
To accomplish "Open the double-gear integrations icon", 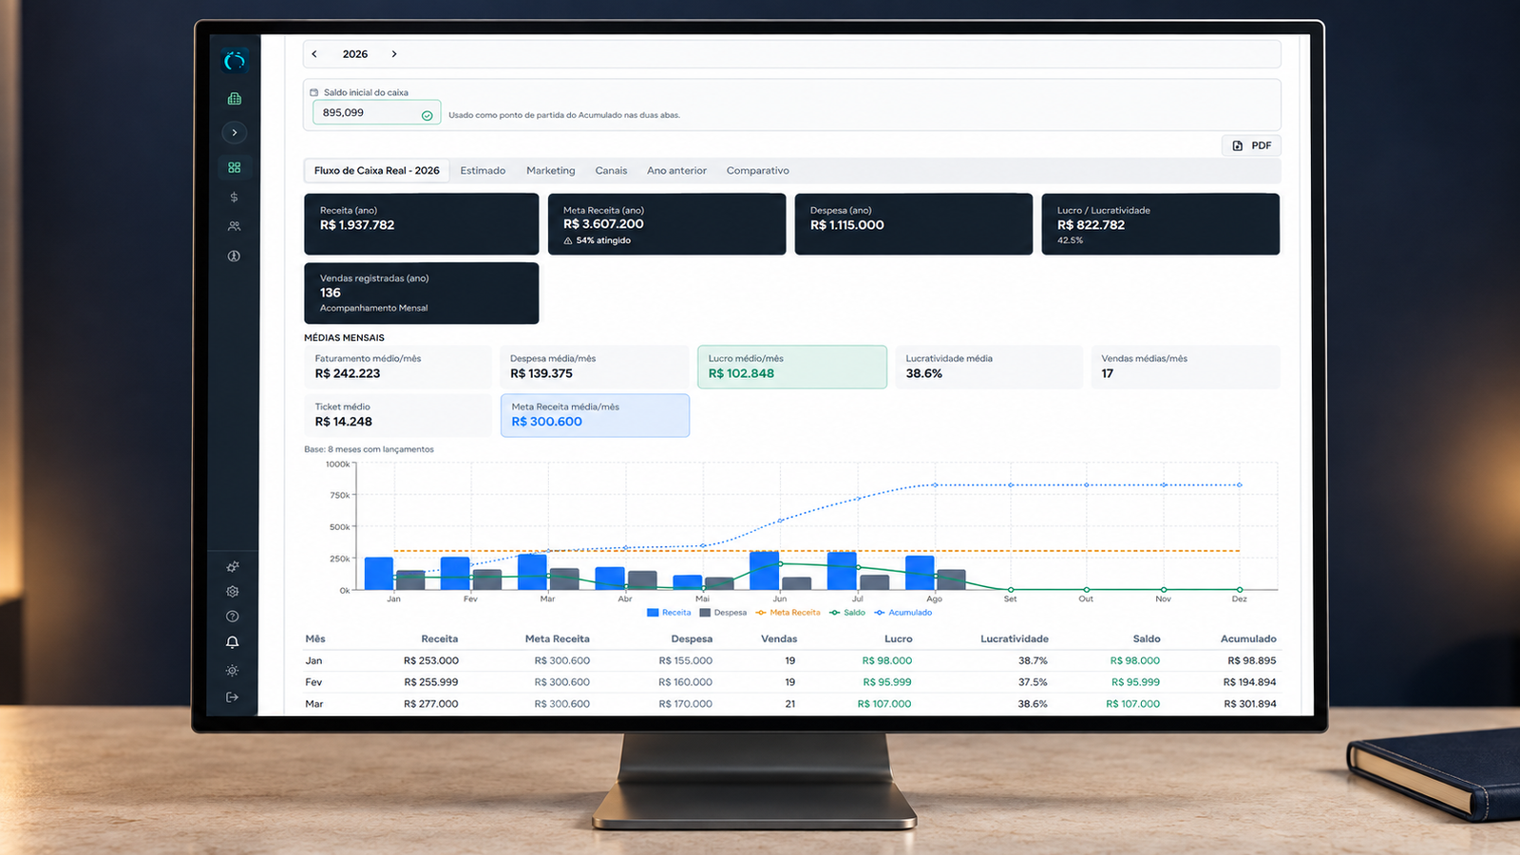I will 233,567.
